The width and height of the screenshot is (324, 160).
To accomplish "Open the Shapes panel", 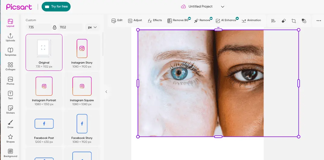I will (x=10, y=139).
